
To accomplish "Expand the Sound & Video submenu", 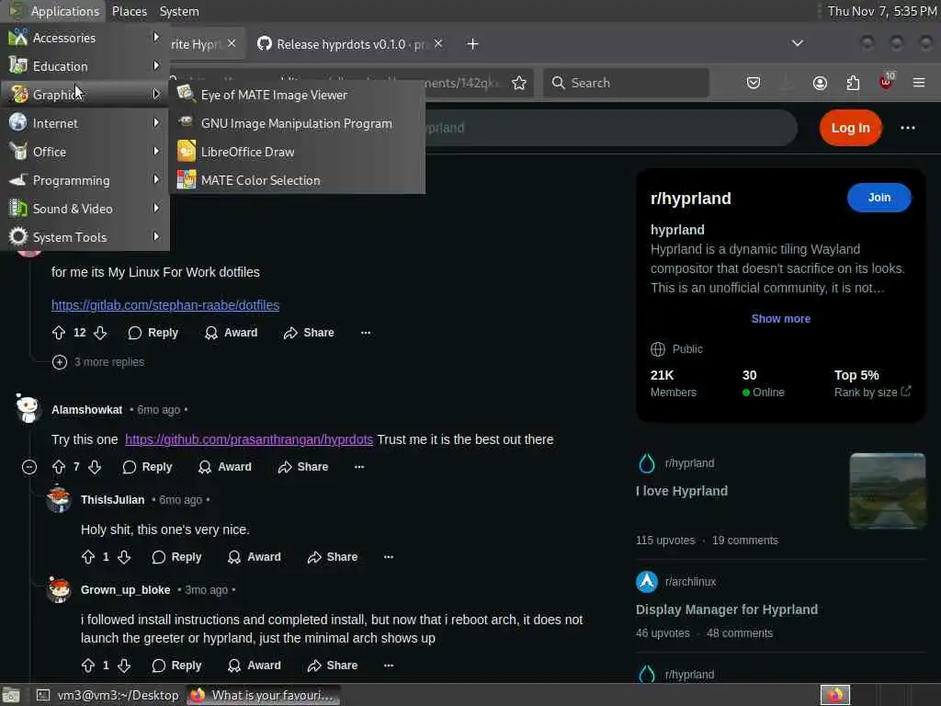I will point(85,209).
